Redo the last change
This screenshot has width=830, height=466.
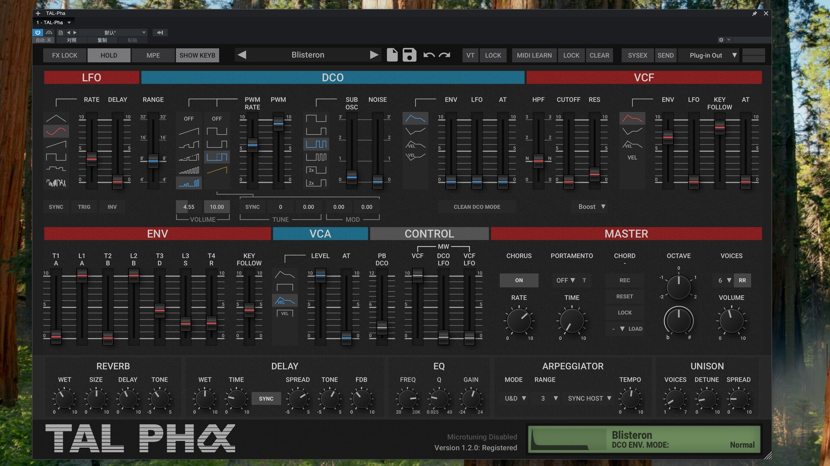coord(444,55)
